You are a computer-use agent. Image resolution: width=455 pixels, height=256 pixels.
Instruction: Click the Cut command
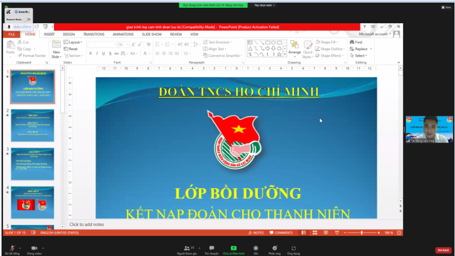[23, 42]
